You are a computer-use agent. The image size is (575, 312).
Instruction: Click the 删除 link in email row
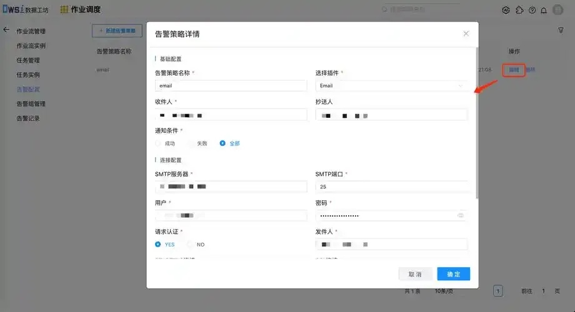pyautogui.click(x=530, y=70)
